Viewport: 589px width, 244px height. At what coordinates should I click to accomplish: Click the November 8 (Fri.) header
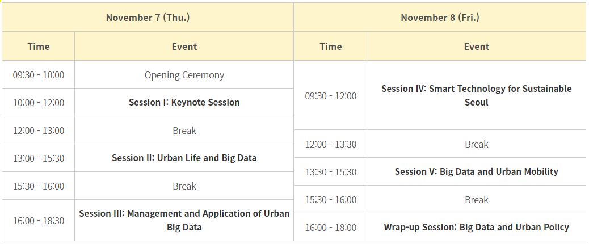pyautogui.click(x=440, y=18)
